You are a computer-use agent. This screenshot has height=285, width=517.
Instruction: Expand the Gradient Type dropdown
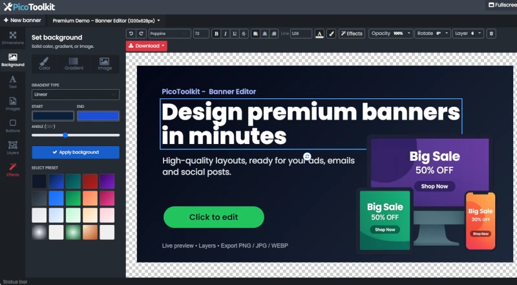coord(75,94)
